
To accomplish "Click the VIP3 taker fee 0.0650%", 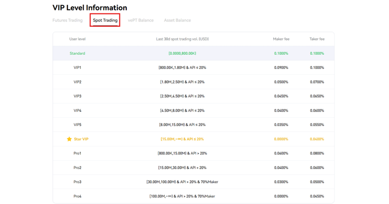I will (x=317, y=96).
